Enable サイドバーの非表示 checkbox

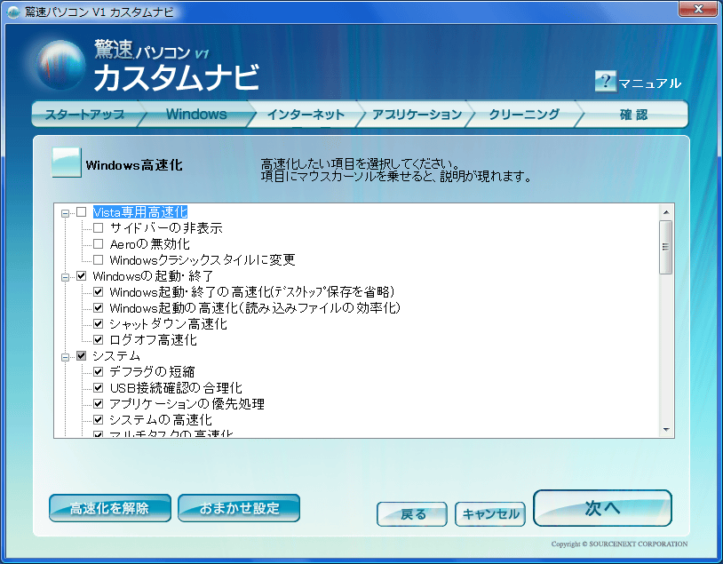[98, 227]
